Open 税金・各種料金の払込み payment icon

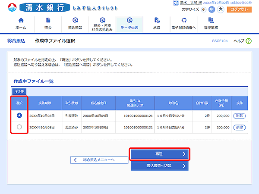(102, 20)
